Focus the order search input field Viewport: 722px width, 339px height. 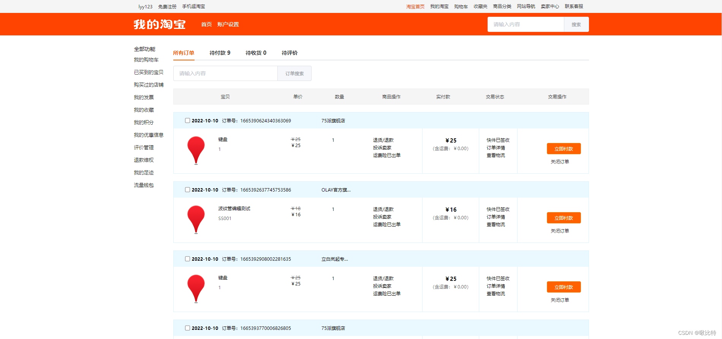click(225, 73)
